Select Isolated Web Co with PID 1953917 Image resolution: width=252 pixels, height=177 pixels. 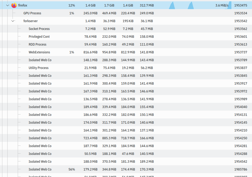pyautogui.click(x=126, y=83)
